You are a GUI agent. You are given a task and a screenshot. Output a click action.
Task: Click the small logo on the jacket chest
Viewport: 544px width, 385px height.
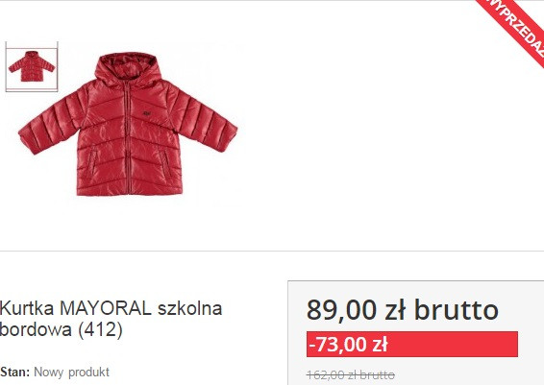click(146, 113)
